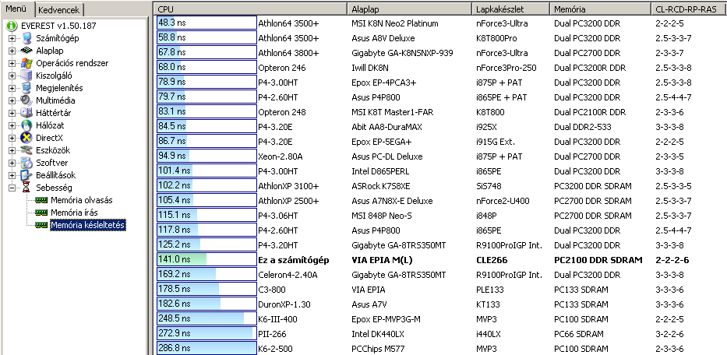Expand the Operációs rendszer tree node
Image resolution: width=727 pixels, height=355 pixels.
coord(12,64)
